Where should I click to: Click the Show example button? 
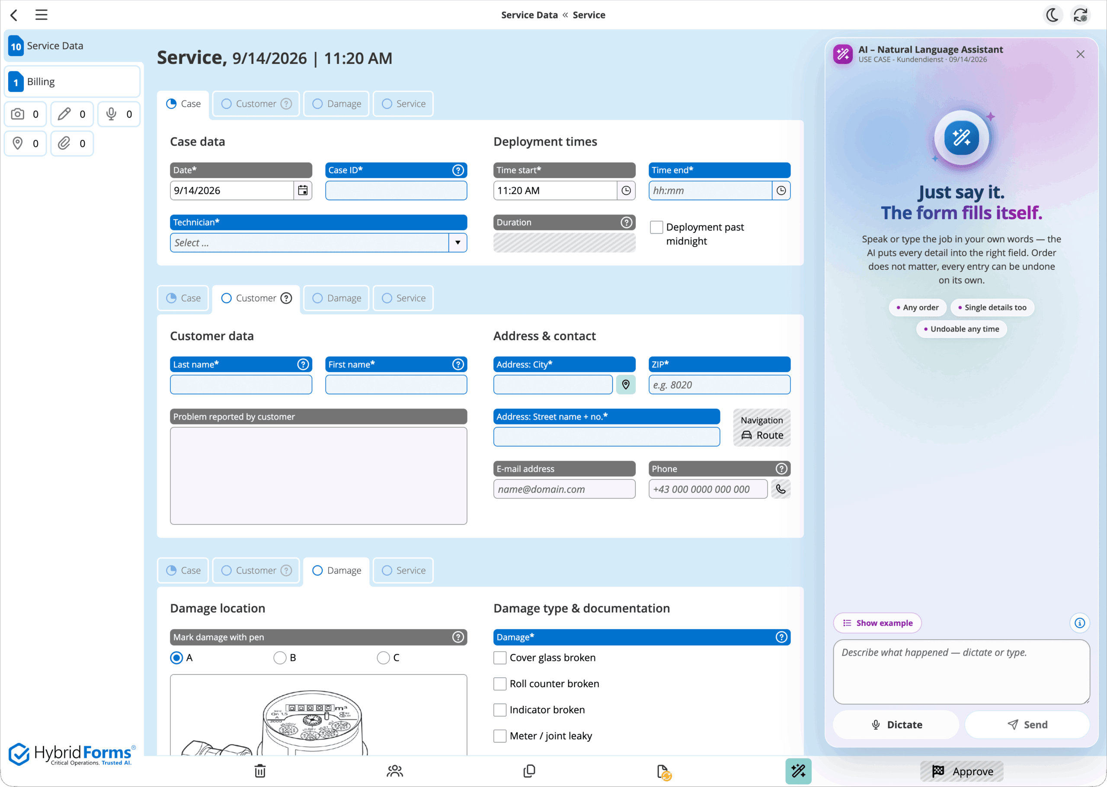(x=877, y=623)
